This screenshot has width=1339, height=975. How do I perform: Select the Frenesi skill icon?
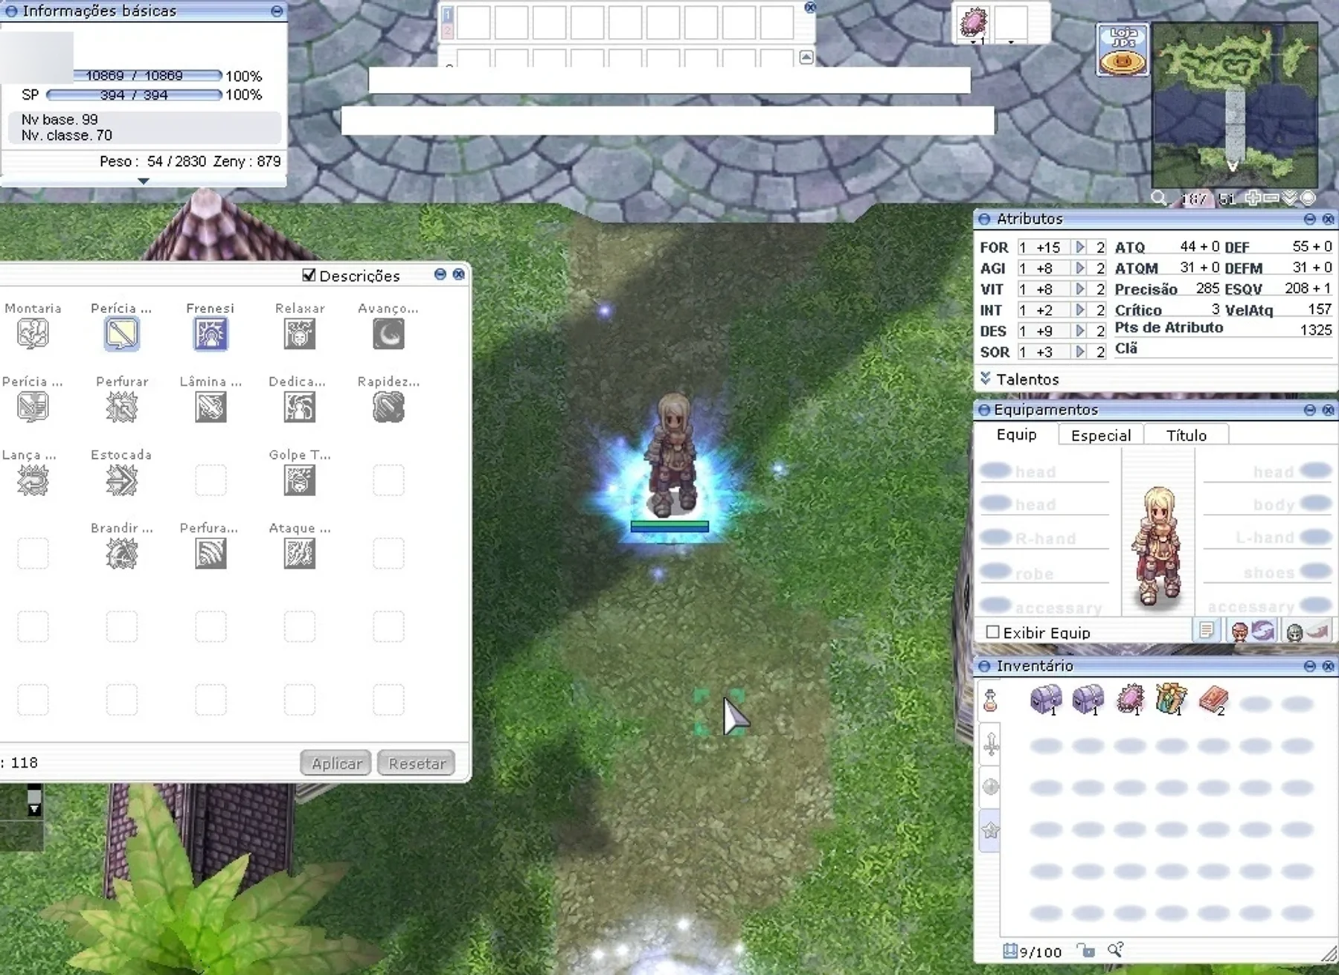coord(211,334)
